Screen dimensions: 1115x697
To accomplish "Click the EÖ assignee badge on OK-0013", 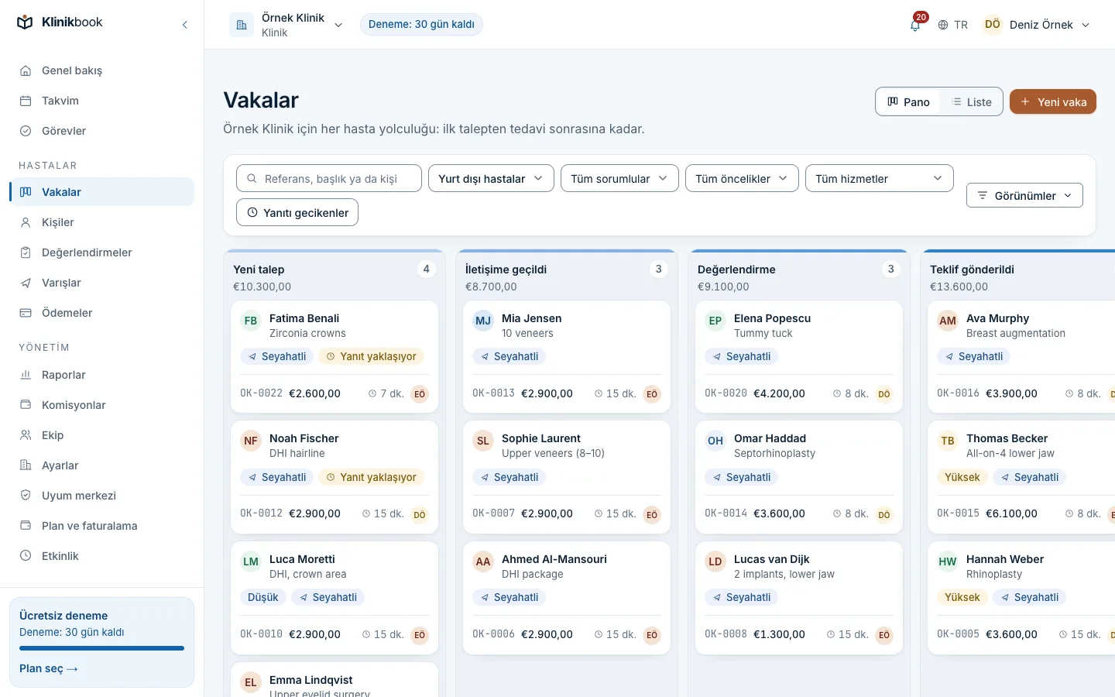I will click(x=652, y=394).
